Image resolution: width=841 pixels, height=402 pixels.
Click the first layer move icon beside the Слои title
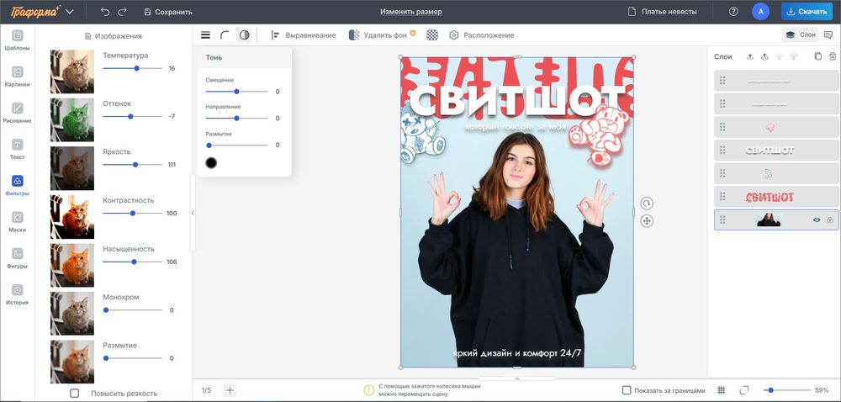(750, 56)
